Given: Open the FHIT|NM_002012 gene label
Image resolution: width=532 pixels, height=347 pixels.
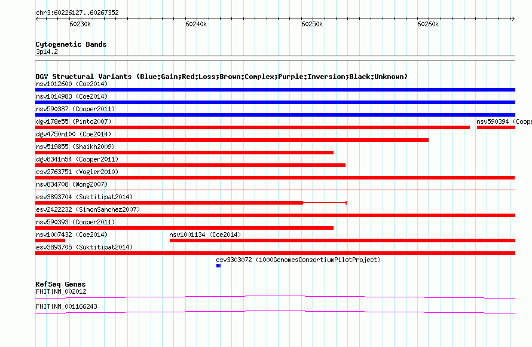Looking at the screenshot, I should [x=61, y=291].
